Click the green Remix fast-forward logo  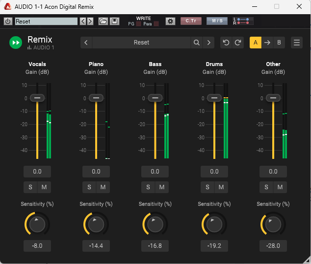[16, 43]
